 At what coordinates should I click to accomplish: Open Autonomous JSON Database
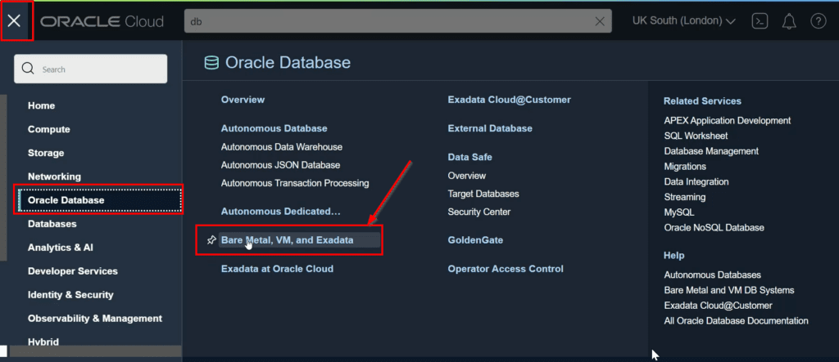(280, 165)
